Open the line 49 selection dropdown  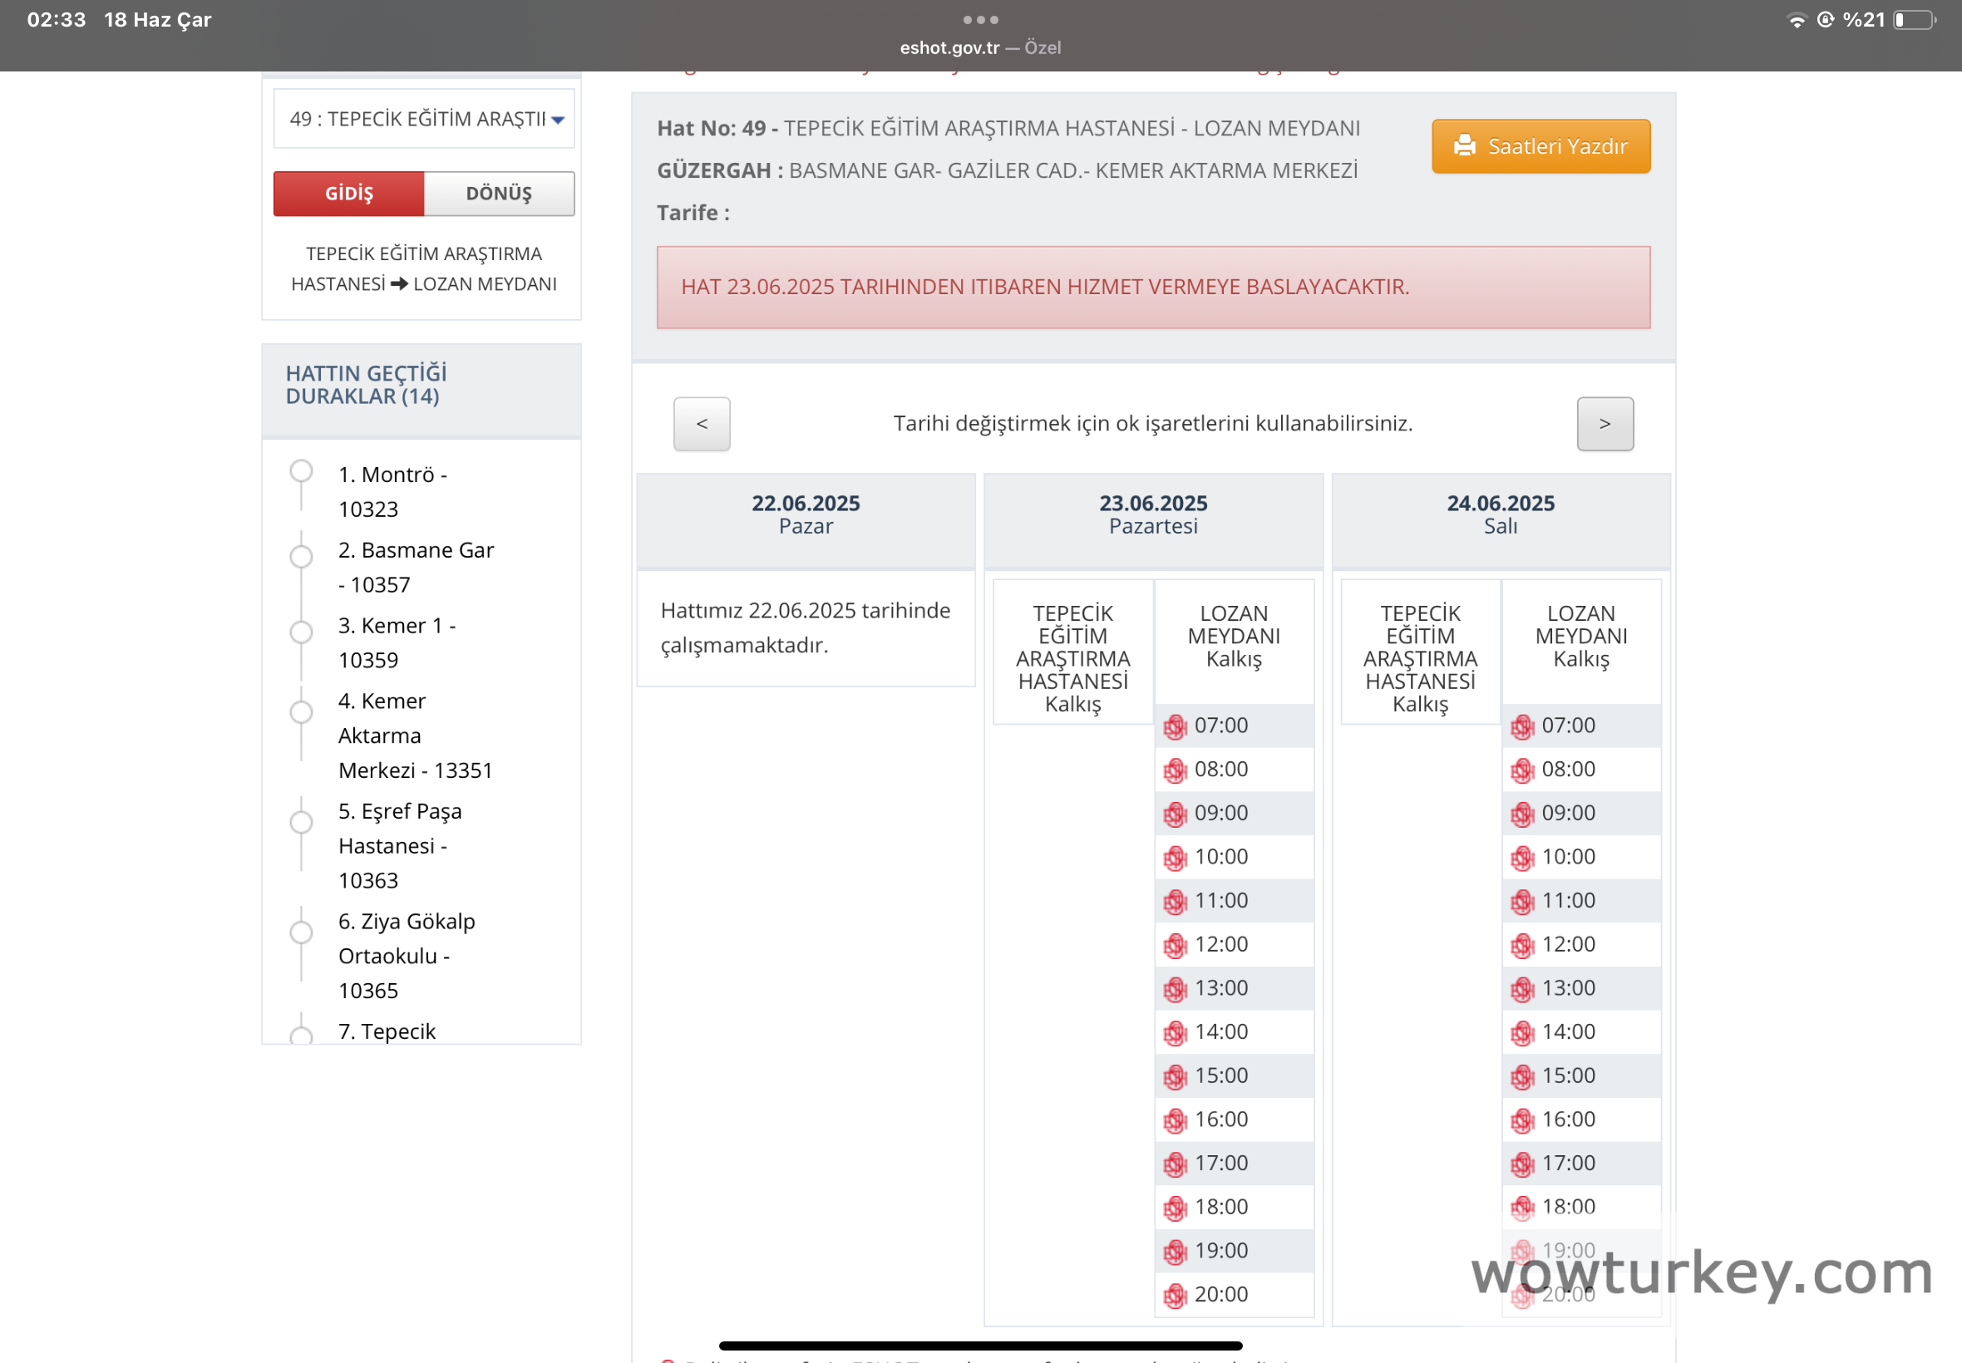point(424,119)
